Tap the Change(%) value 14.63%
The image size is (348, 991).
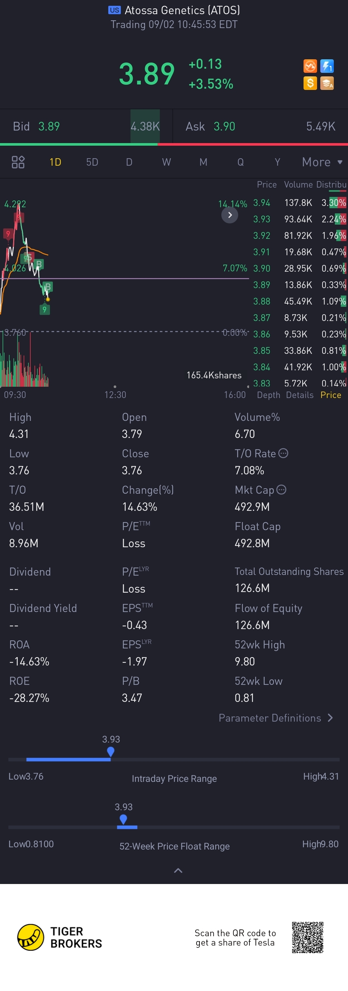[x=140, y=507]
